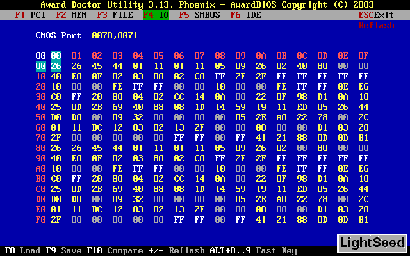Click the CMOS Port label
This screenshot has width=410, height=256.
tap(58, 36)
